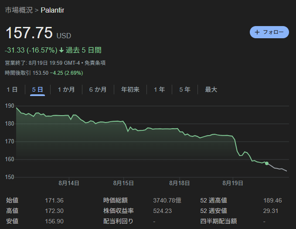
Task: Select the 5 日 range tab
Action: (37, 90)
